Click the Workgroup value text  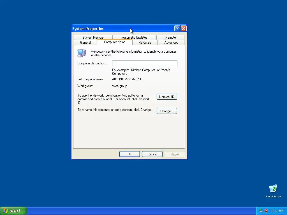coord(119,86)
